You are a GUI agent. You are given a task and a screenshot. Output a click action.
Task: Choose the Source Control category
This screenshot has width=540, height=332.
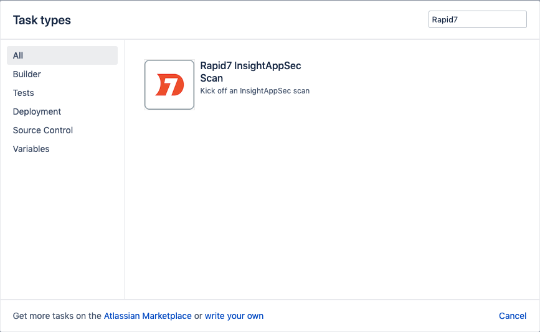(43, 130)
